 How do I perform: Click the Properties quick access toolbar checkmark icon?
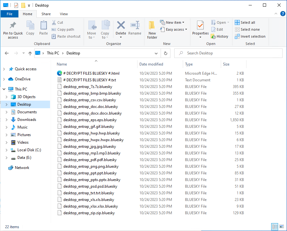[x=16, y=5]
